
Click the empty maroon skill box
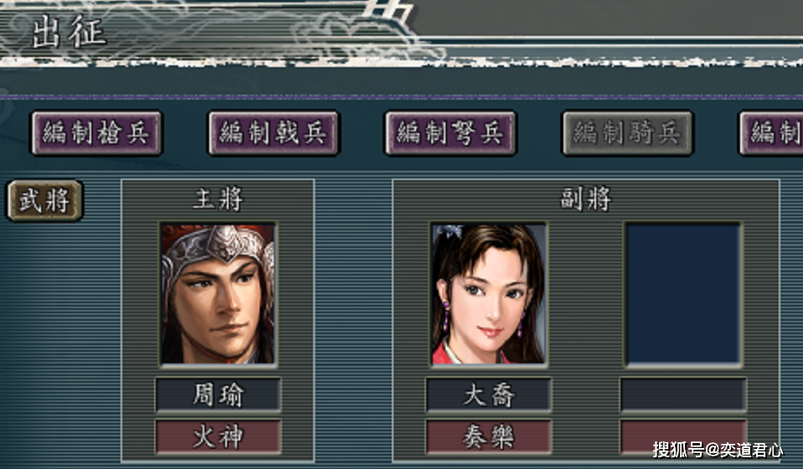click(x=683, y=436)
